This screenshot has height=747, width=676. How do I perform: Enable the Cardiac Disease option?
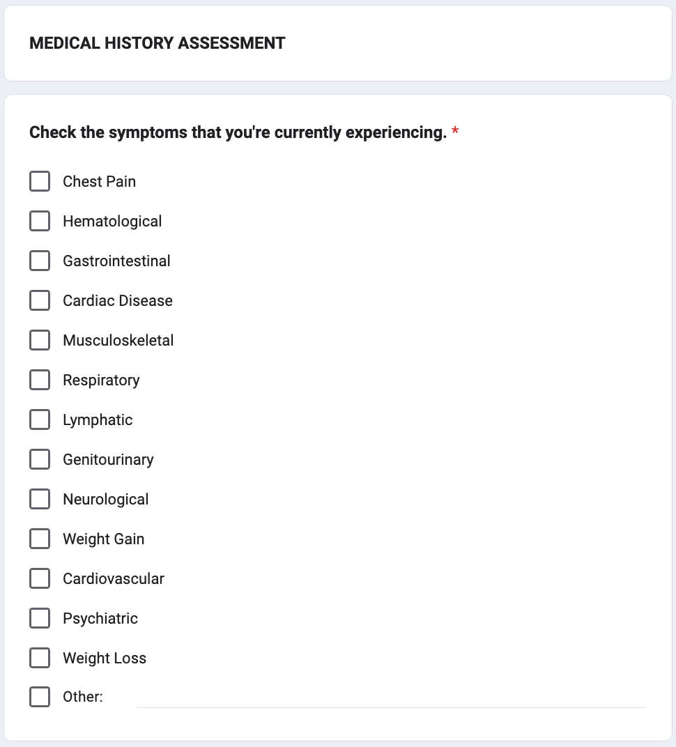[40, 300]
